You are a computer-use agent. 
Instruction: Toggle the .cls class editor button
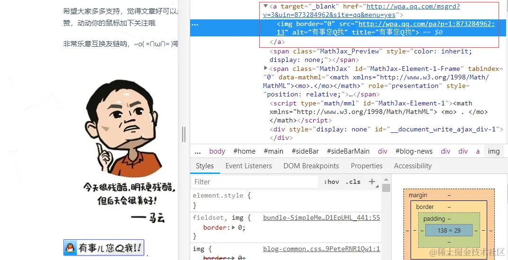coord(353,182)
